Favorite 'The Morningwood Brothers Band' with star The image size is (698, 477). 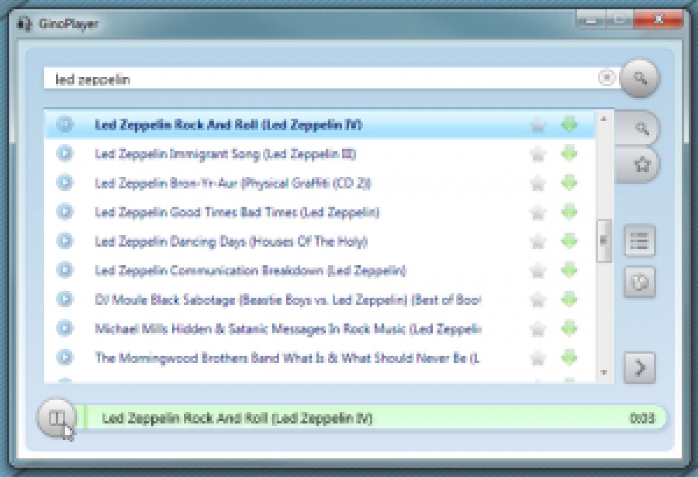click(x=538, y=358)
